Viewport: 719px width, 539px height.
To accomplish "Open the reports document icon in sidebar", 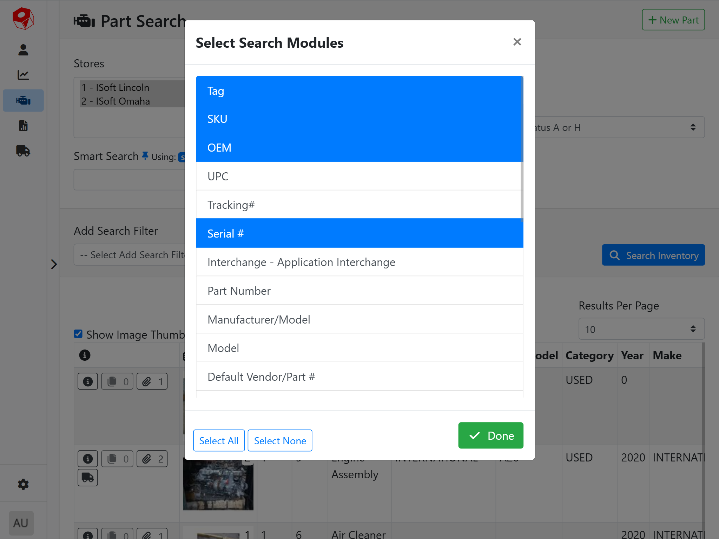I will point(23,126).
